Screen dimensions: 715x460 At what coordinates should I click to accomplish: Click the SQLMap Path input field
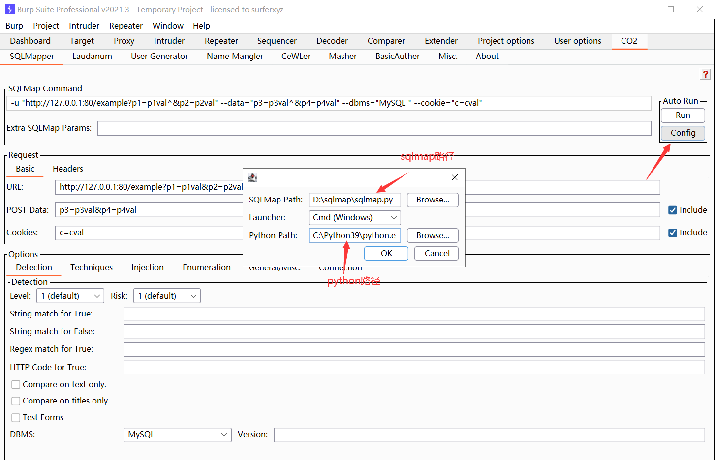pyautogui.click(x=354, y=200)
